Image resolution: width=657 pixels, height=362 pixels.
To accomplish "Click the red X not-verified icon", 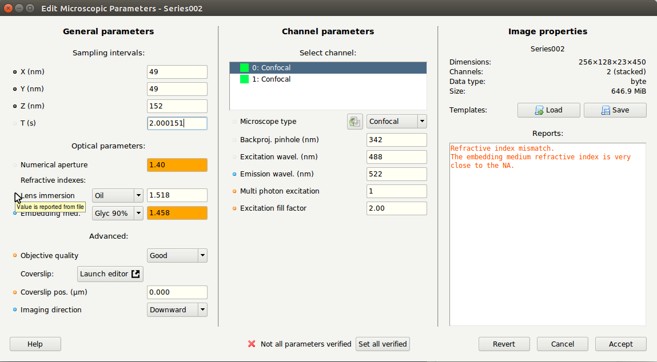I will 251,344.
